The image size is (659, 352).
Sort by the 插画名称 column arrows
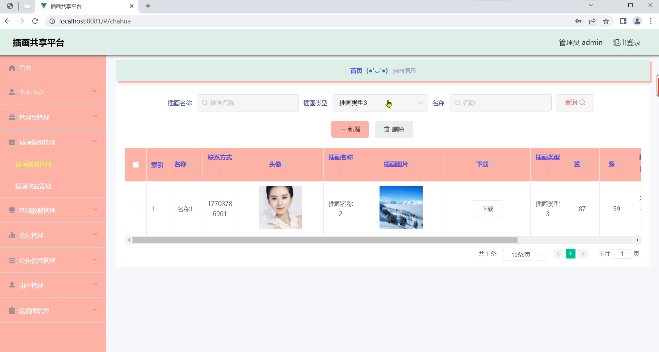point(341,169)
